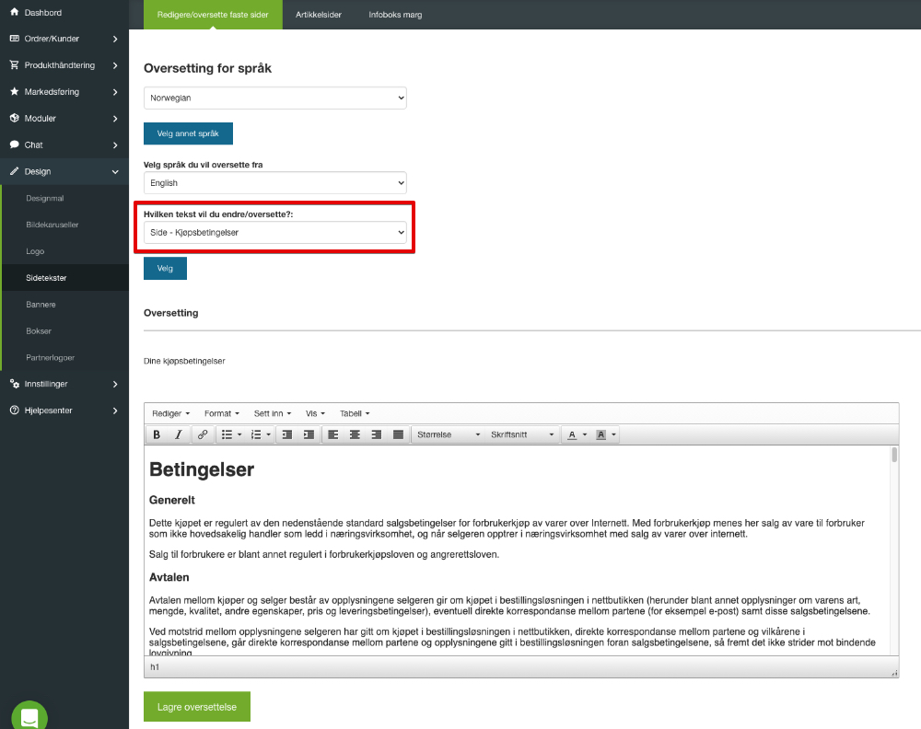This screenshot has width=921, height=729.
Task: Click the Velg annet språk button
Action: (188, 133)
